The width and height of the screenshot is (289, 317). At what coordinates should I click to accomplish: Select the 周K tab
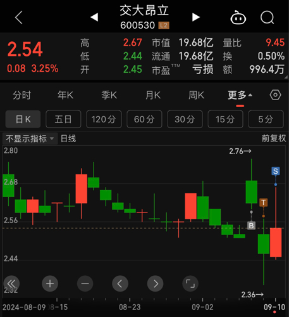pos(197,95)
